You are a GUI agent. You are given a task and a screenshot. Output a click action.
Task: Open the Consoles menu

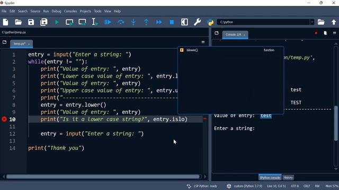pyautogui.click(x=70, y=11)
